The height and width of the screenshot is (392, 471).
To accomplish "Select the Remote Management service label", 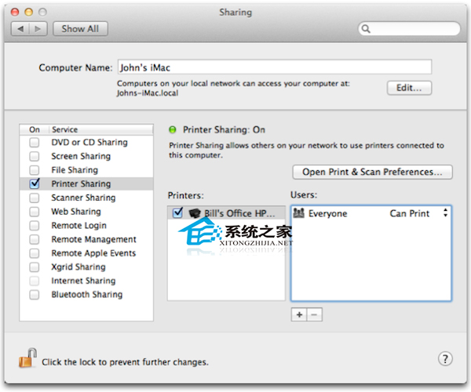I will (x=93, y=239).
